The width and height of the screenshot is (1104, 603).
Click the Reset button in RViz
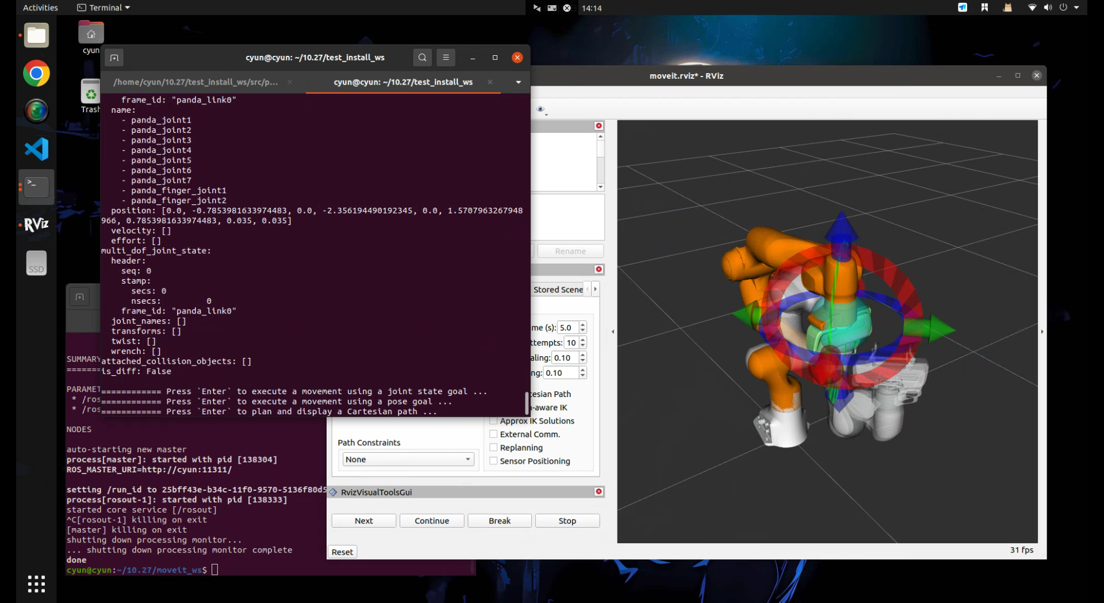coord(342,552)
